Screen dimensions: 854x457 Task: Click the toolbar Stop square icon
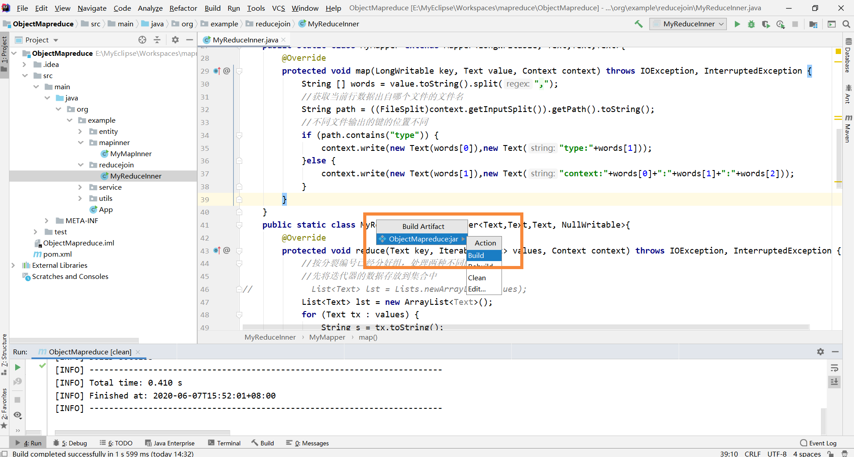pyautogui.click(x=795, y=24)
